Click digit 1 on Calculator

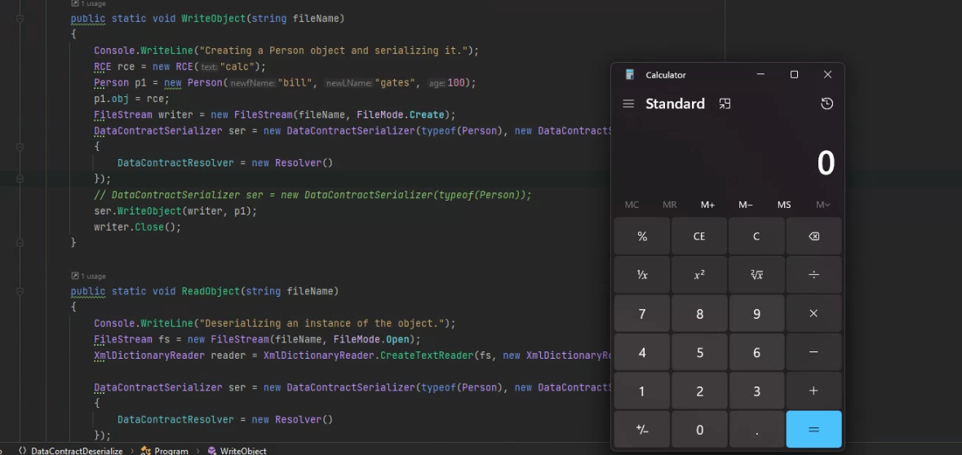point(642,391)
